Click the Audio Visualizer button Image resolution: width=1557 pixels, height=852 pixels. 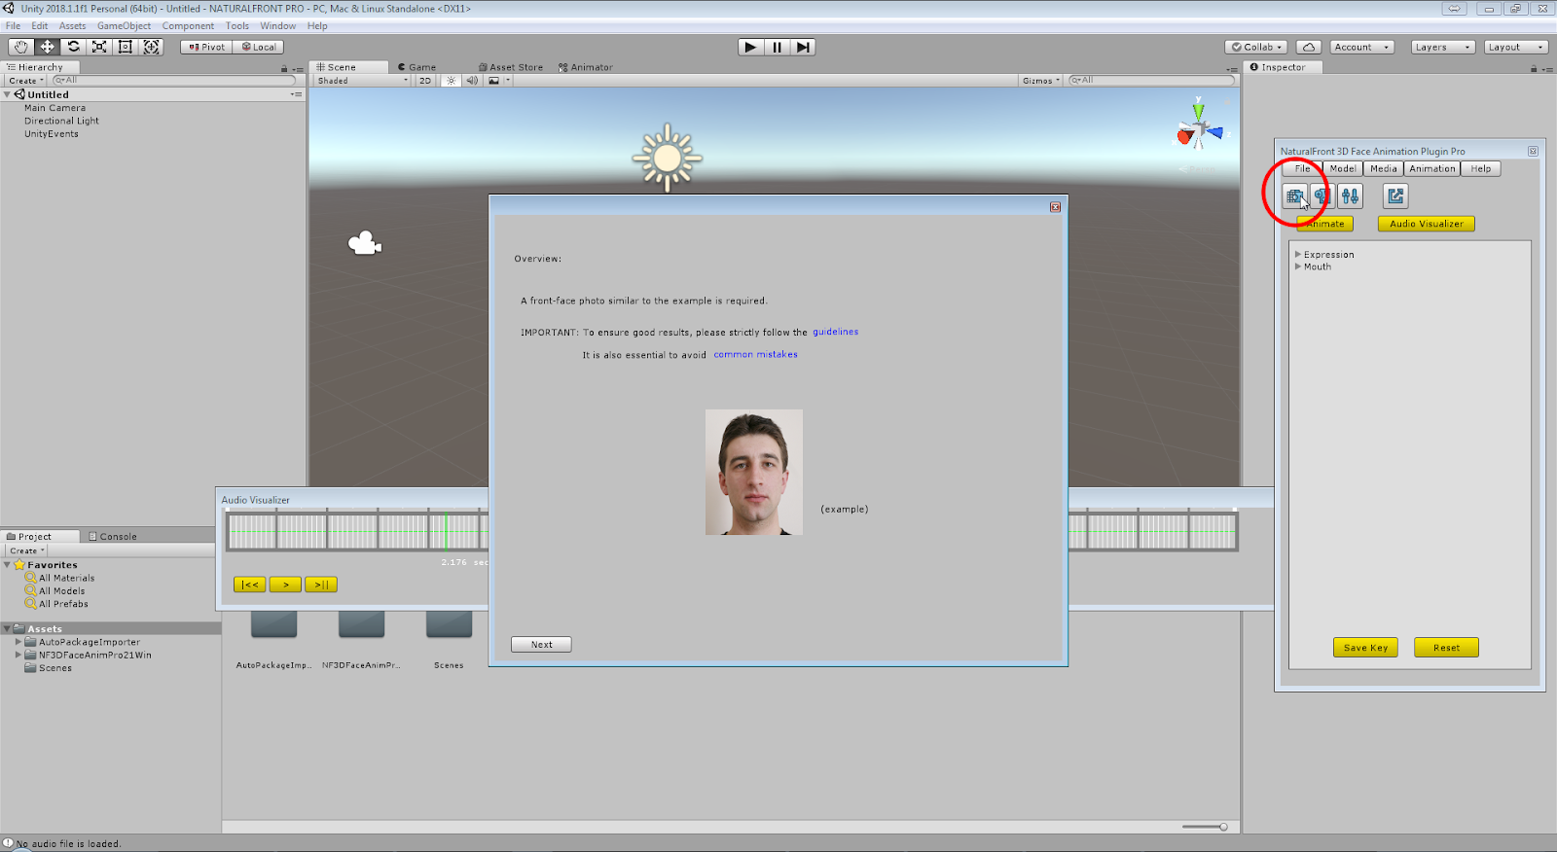click(1426, 224)
